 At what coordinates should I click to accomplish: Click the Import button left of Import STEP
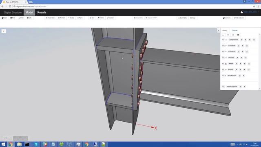pyautogui.click(x=139, y=18)
